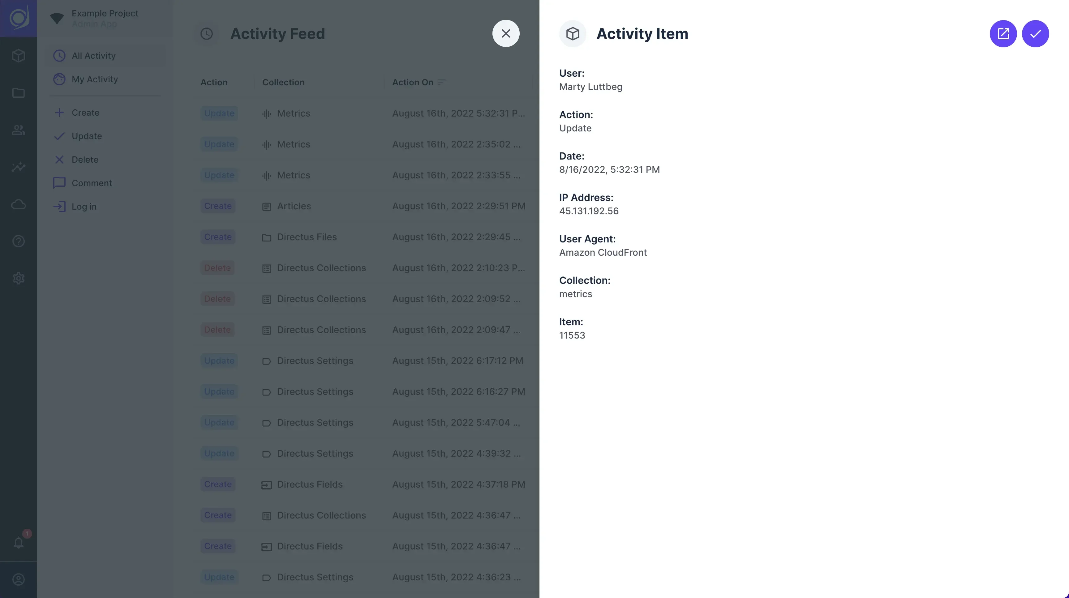Open the Insights chart icon

18,167
